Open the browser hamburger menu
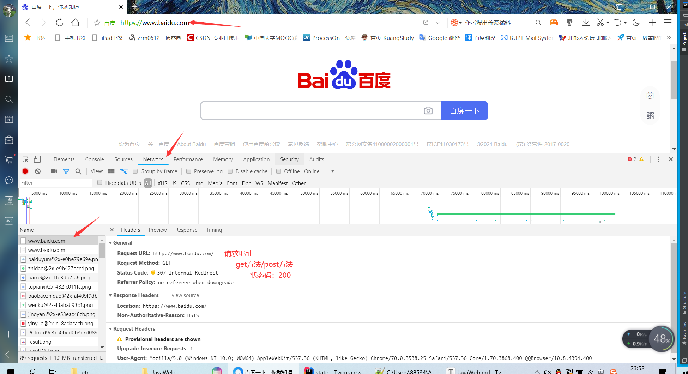688x374 pixels. pyautogui.click(x=668, y=23)
